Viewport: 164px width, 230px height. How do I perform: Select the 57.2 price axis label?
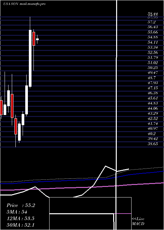click(x=152, y=22)
